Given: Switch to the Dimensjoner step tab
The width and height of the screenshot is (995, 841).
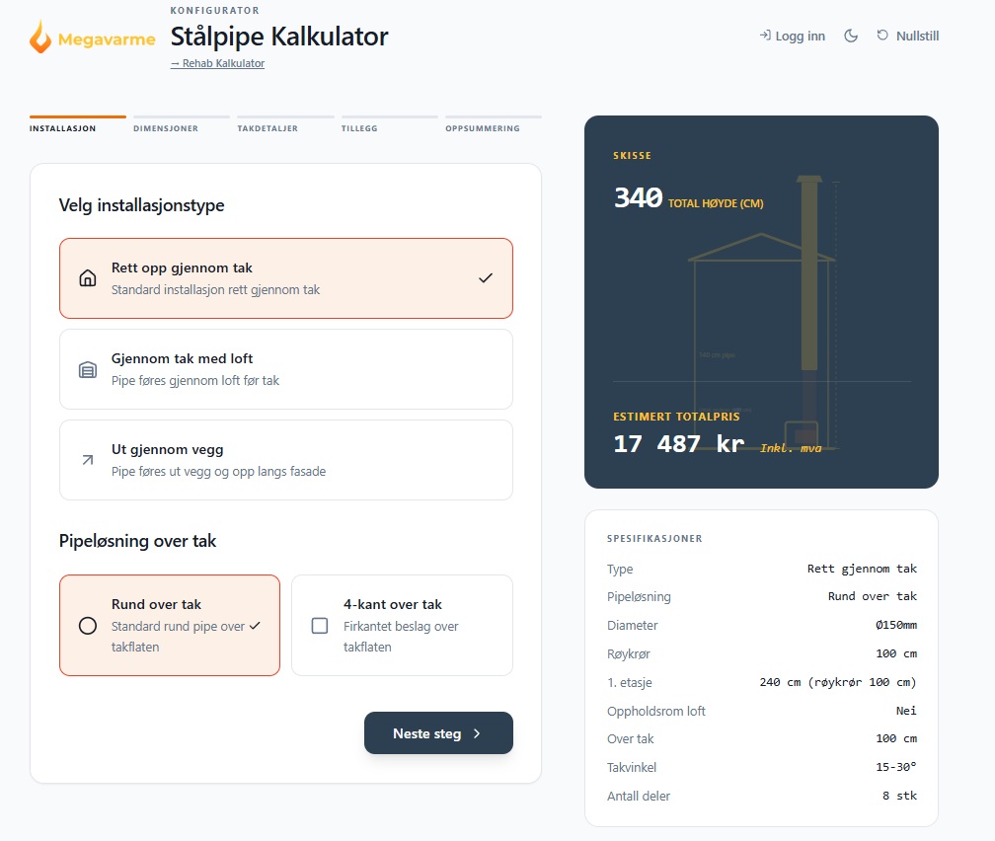Looking at the screenshot, I should point(166,128).
